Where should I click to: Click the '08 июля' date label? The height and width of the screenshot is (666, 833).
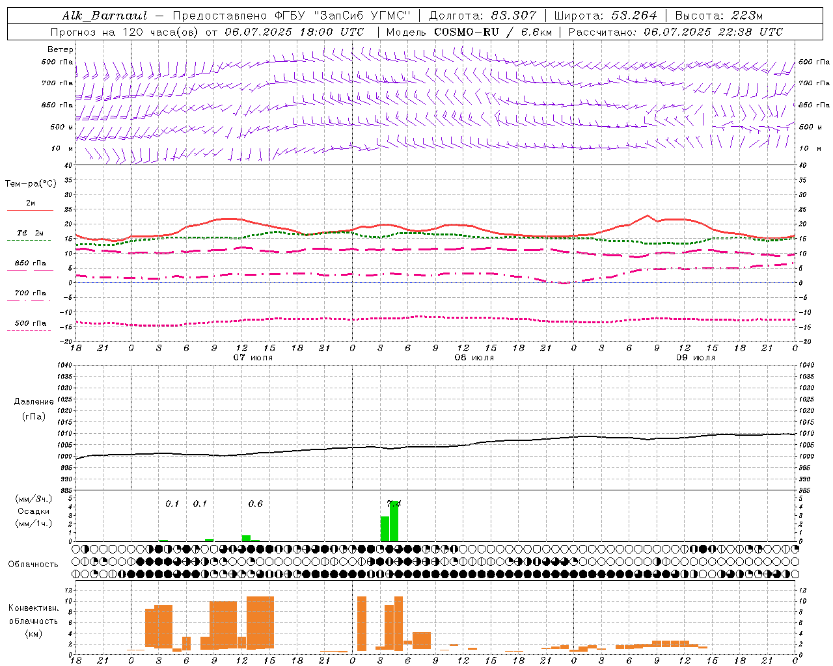(x=474, y=358)
